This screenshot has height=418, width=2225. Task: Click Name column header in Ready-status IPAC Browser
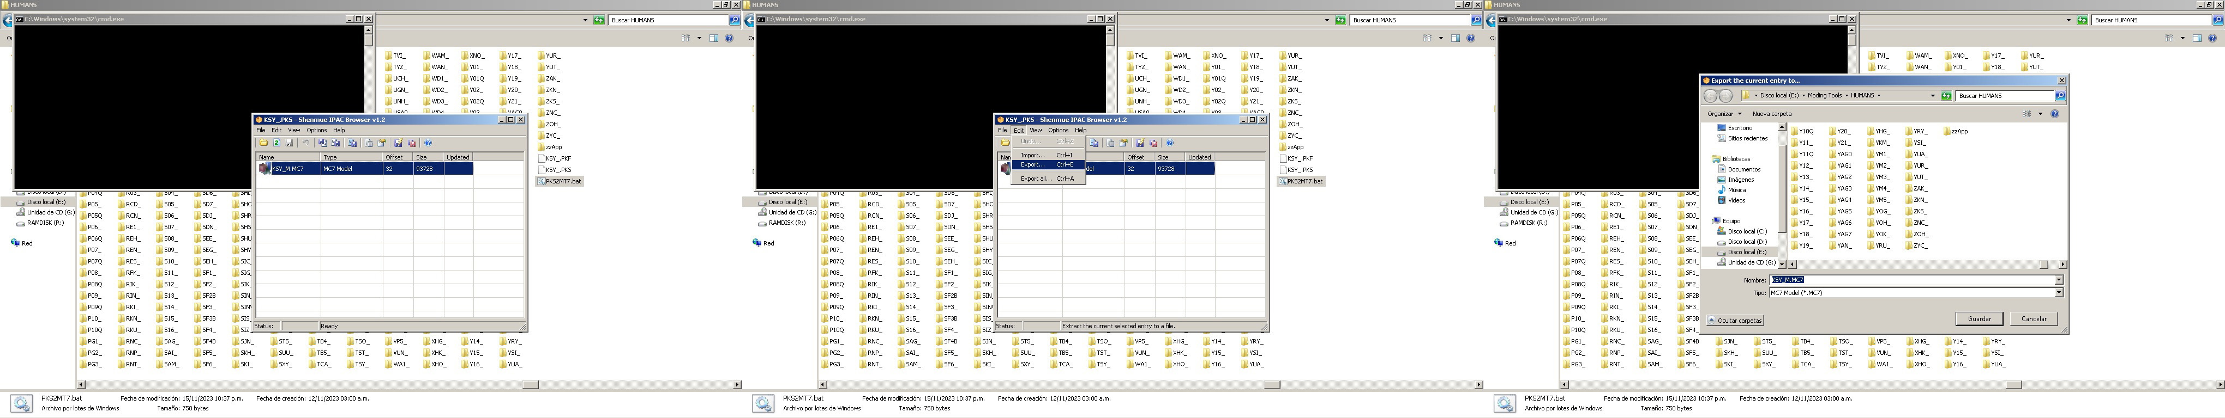pyautogui.click(x=288, y=158)
